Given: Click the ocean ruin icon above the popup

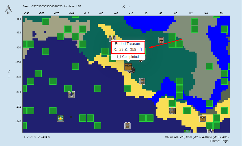Looking at the screenshot, I should (x=112, y=38).
